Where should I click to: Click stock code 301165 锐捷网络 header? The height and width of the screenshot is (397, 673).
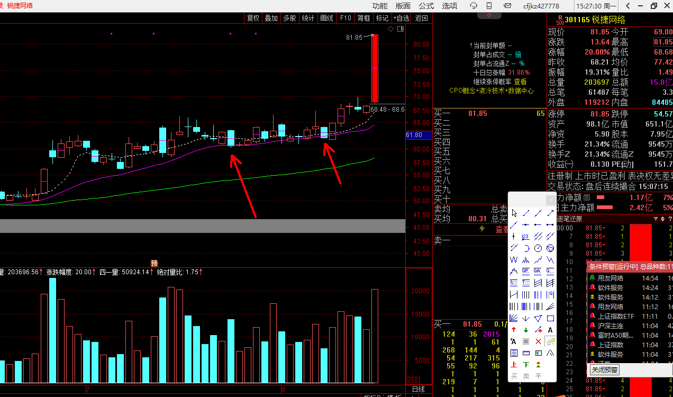[595, 20]
